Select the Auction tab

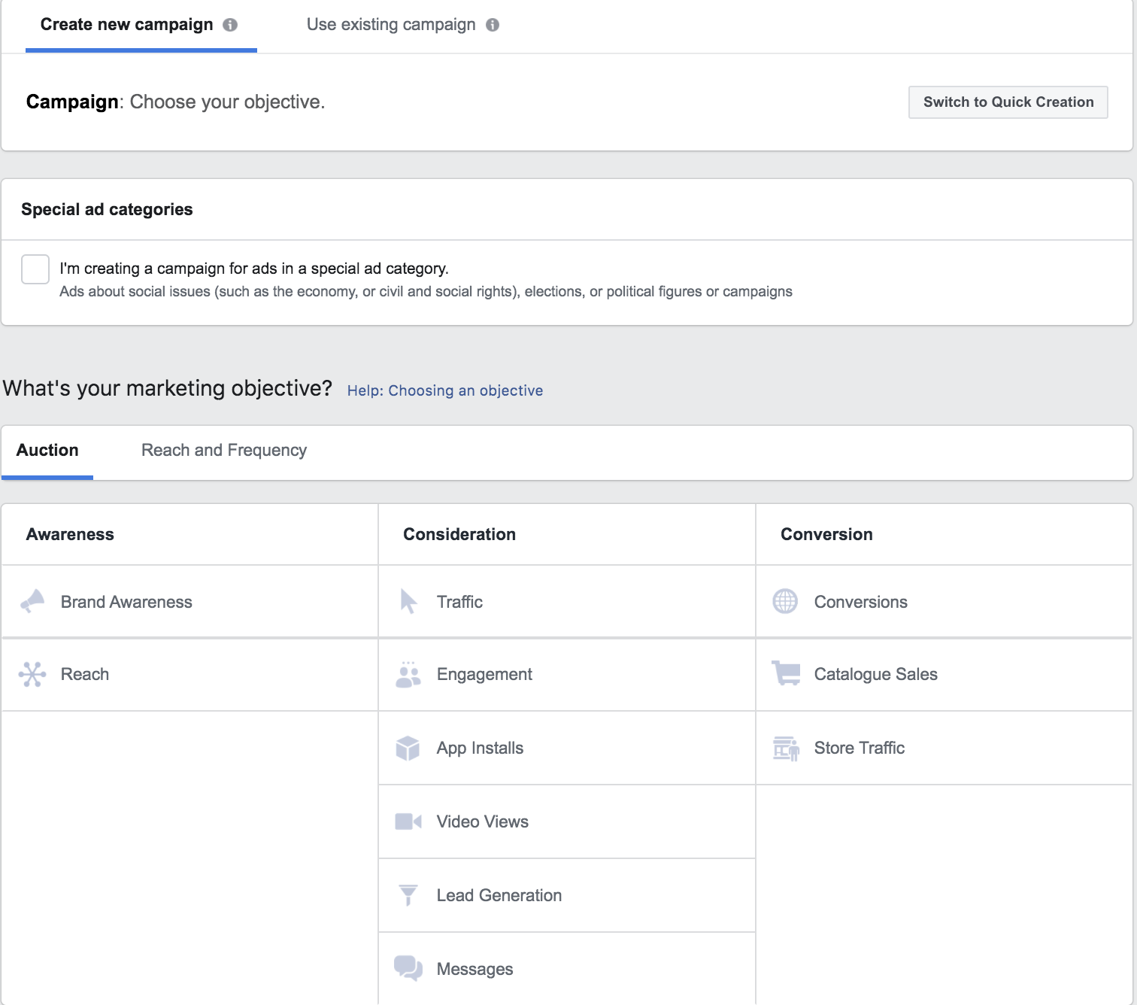coord(47,451)
